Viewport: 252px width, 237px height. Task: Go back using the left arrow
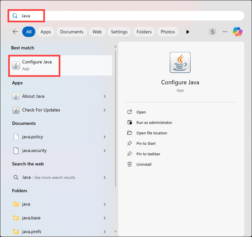click(x=15, y=32)
